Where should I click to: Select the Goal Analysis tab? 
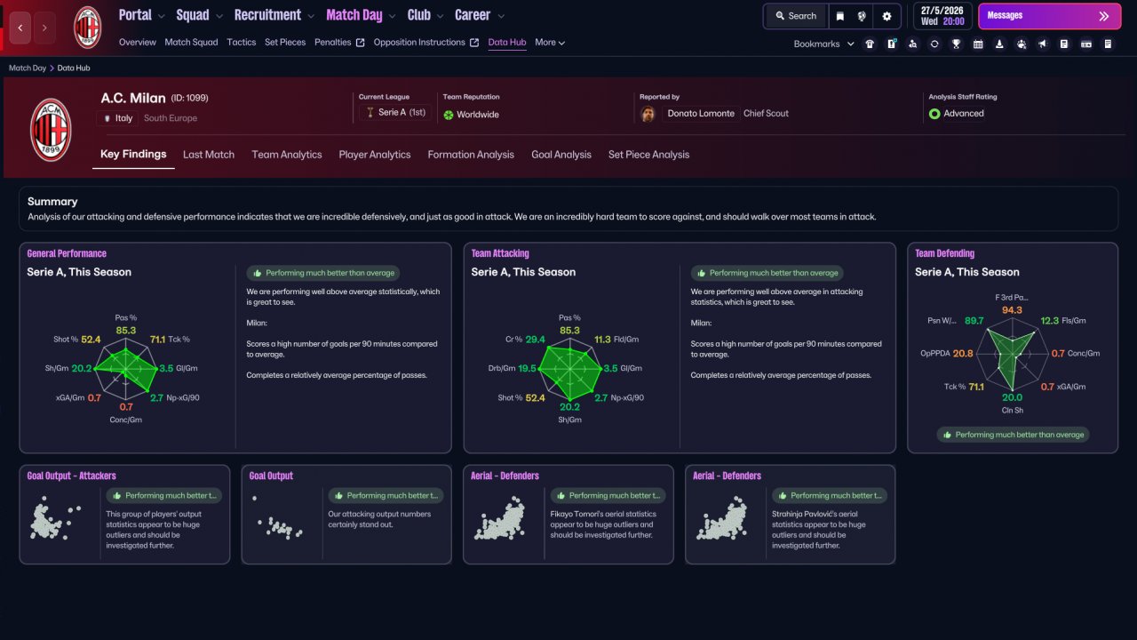click(561, 155)
